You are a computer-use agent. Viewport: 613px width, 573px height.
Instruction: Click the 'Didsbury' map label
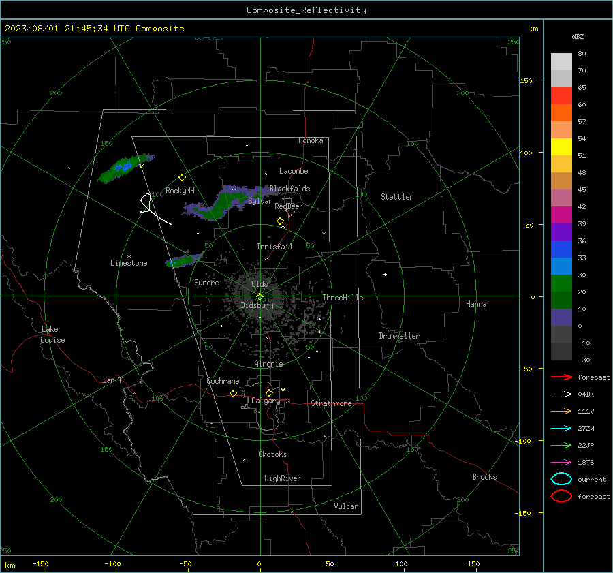(257, 305)
